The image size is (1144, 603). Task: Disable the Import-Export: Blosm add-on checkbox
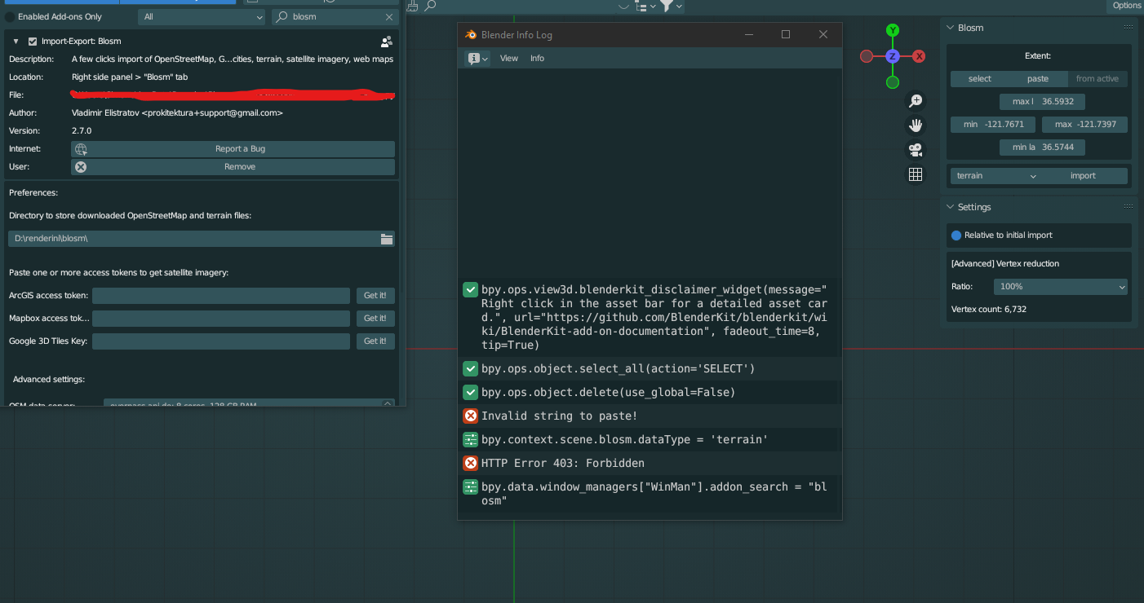point(33,40)
